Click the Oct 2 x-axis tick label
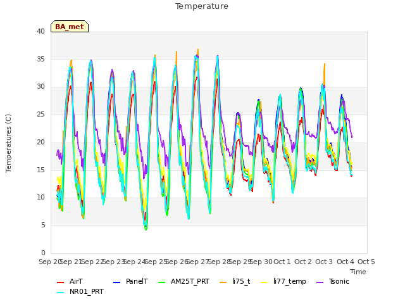 click(303, 262)
